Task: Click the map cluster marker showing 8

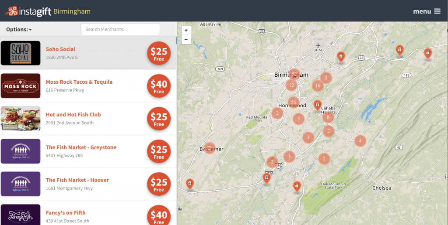Action: [x=328, y=117]
